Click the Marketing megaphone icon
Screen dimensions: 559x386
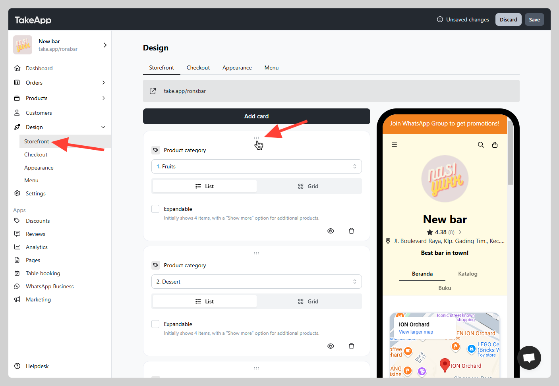(x=17, y=299)
